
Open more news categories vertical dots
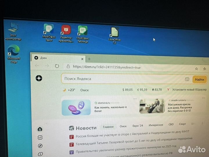[x=202, y=123]
